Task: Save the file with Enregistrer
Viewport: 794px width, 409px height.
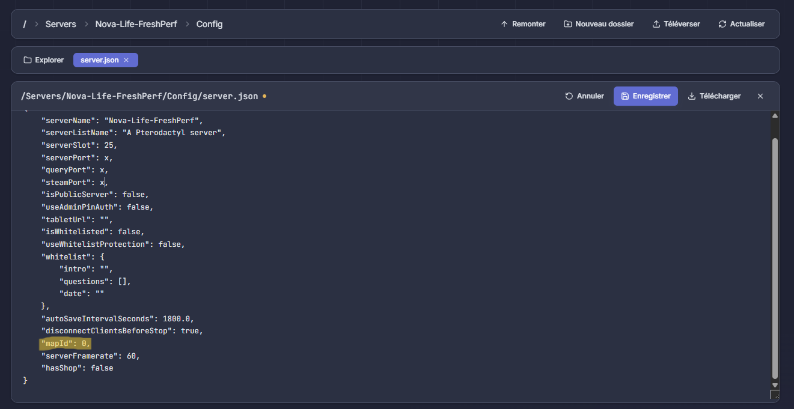Action: click(646, 96)
